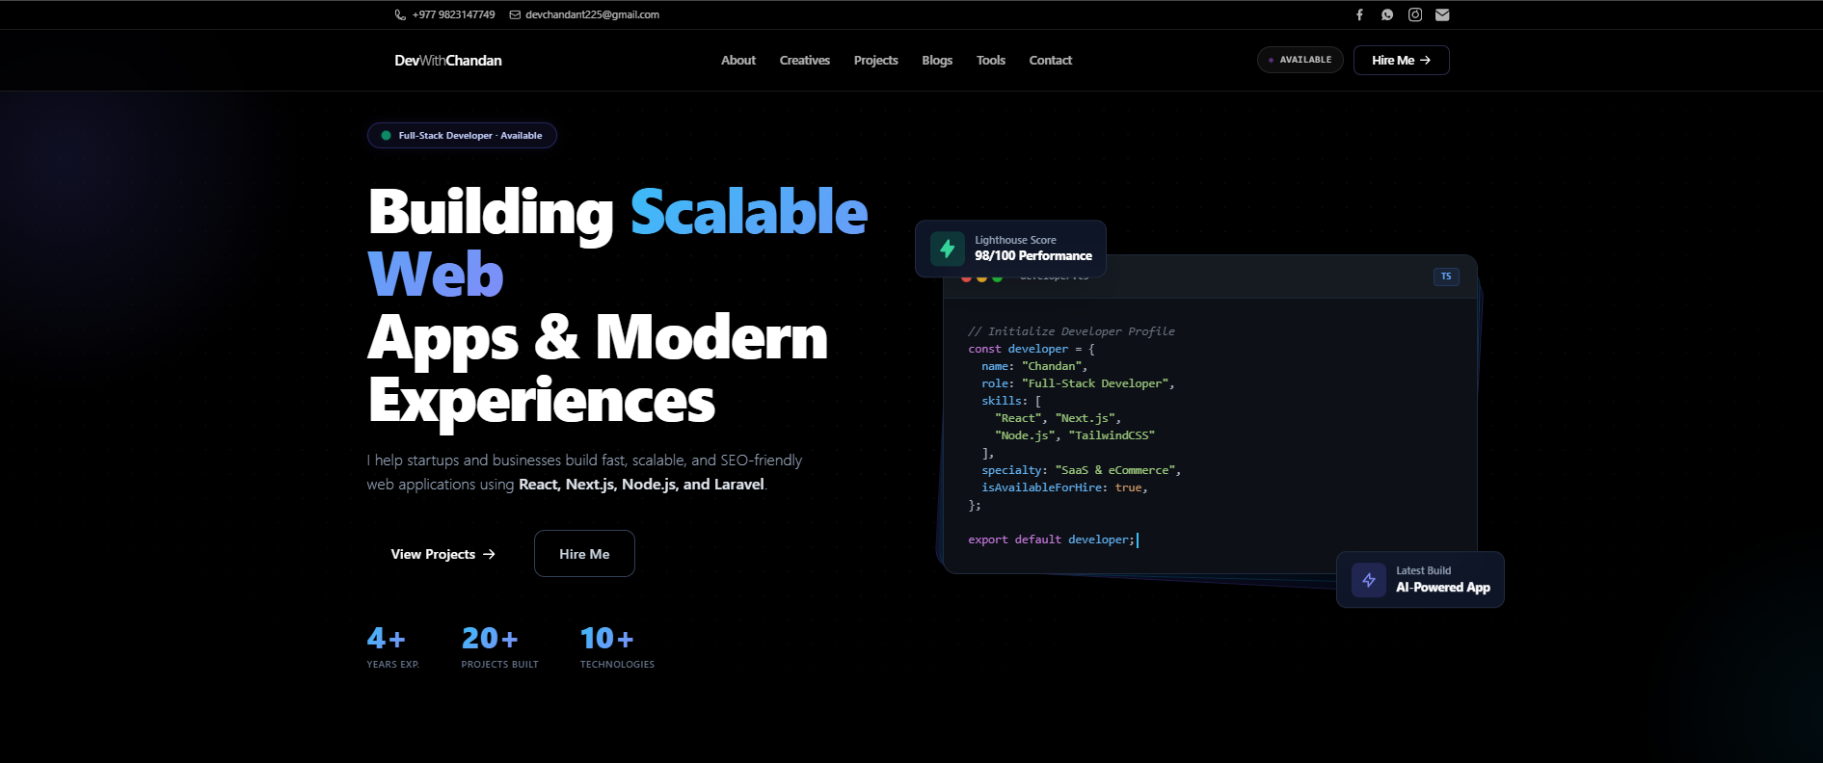Click the phone number +977 9823147749
The width and height of the screenshot is (1823, 763).
[x=453, y=14]
